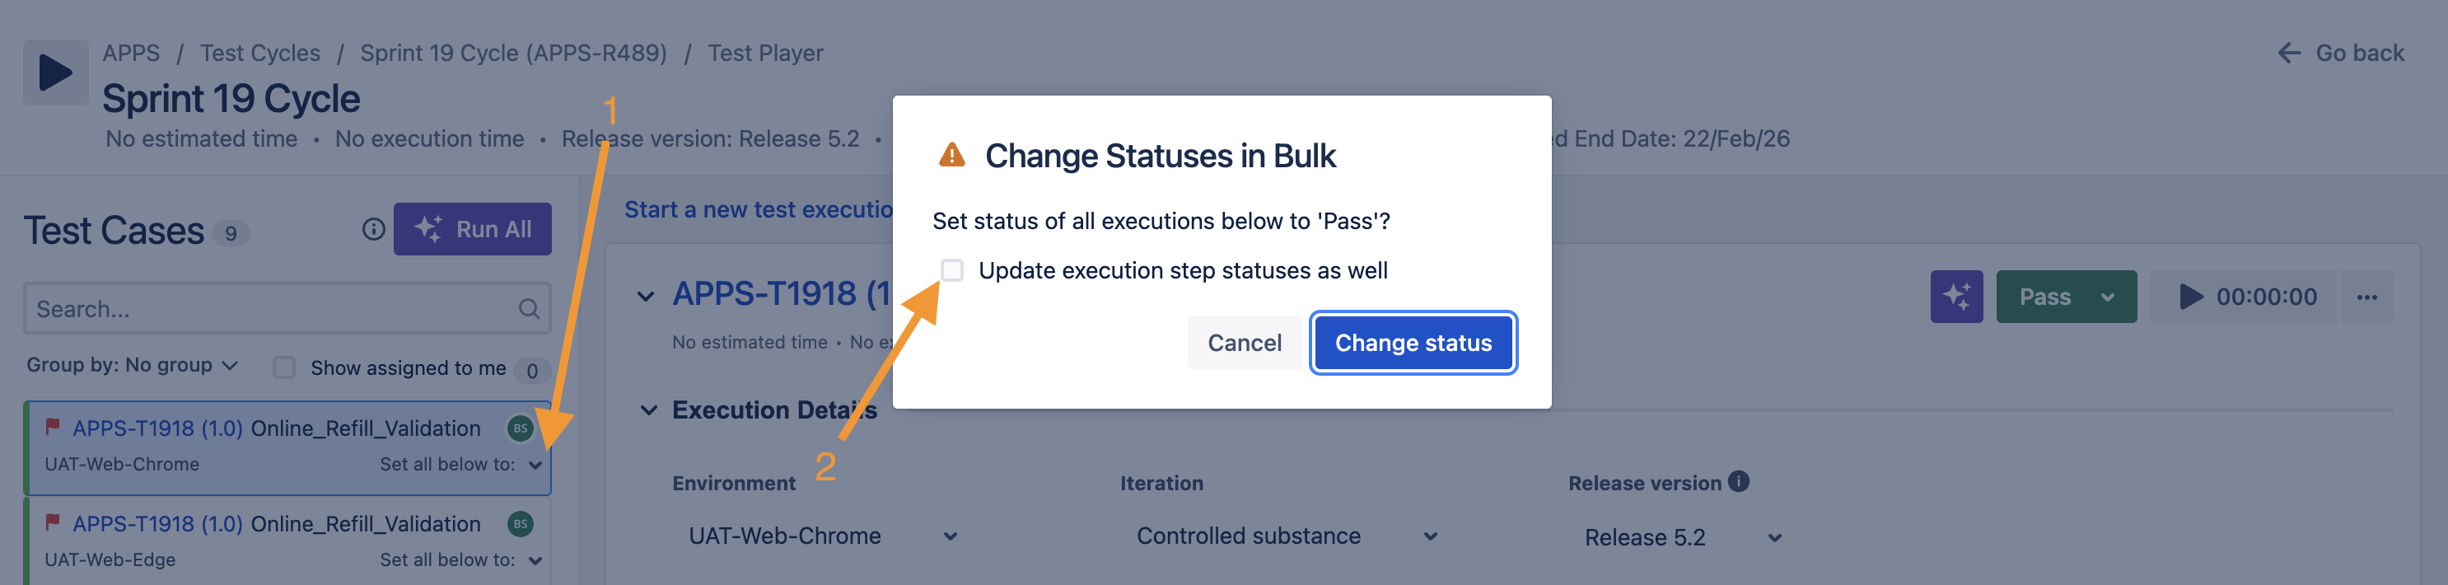Viewport: 2448px width, 585px height.
Task: Open the Environment UAT-Web-Chrome dropdown
Action: [x=821, y=536]
